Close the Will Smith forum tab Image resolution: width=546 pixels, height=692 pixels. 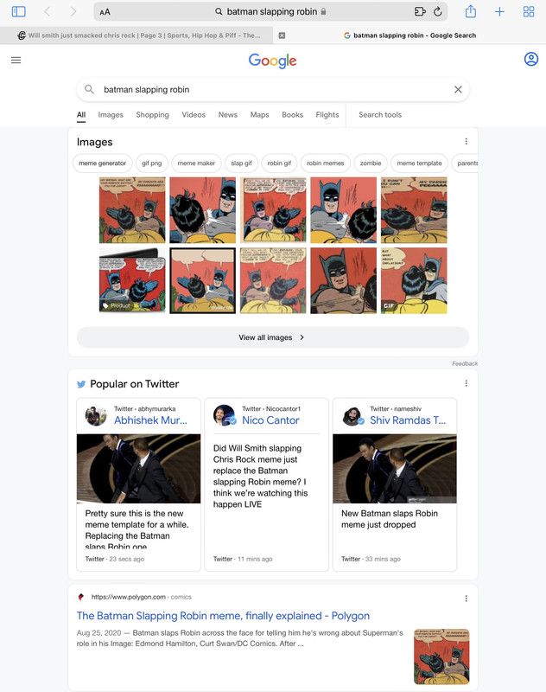click(282, 35)
